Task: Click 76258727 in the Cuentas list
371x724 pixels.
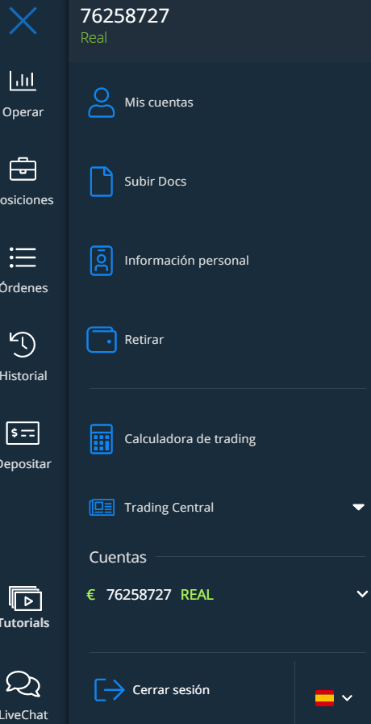Action: tap(139, 595)
